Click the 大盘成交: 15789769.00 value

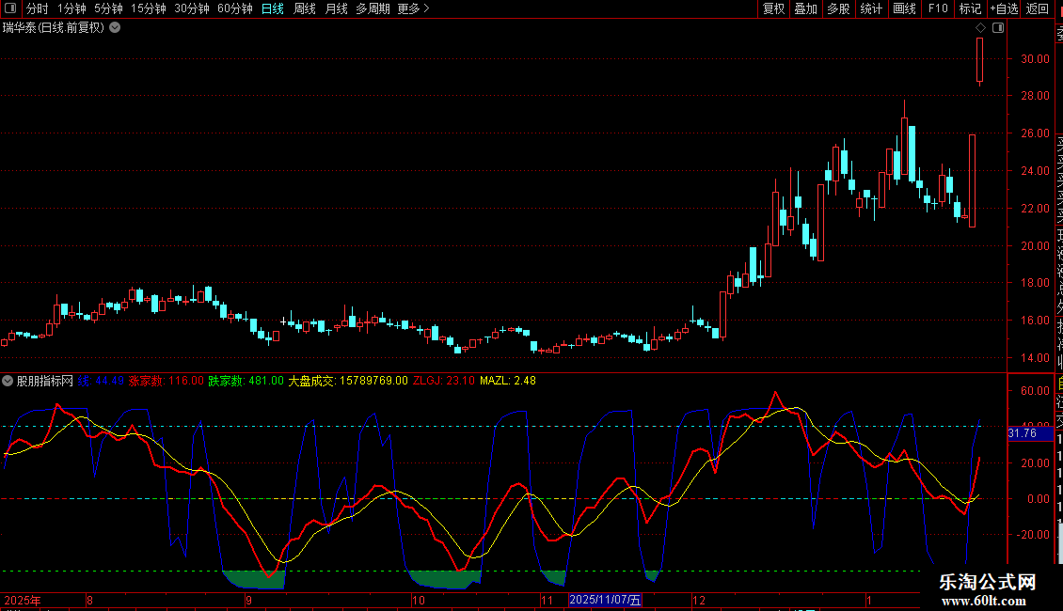(348, 381)
